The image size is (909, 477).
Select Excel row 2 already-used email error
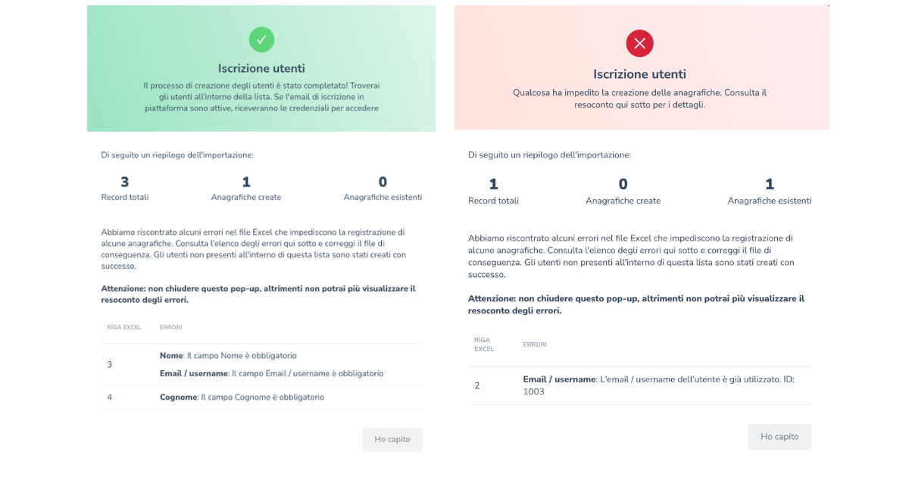(658, 385)
